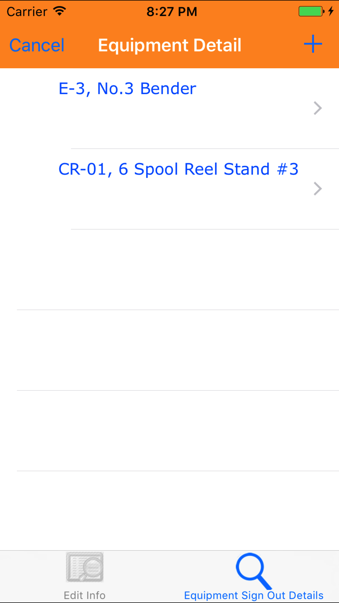Open the E-3 row disclosure chevron
Image resolution: width=339 pixels, height=603 pixels.
click(x=318, y=108)
